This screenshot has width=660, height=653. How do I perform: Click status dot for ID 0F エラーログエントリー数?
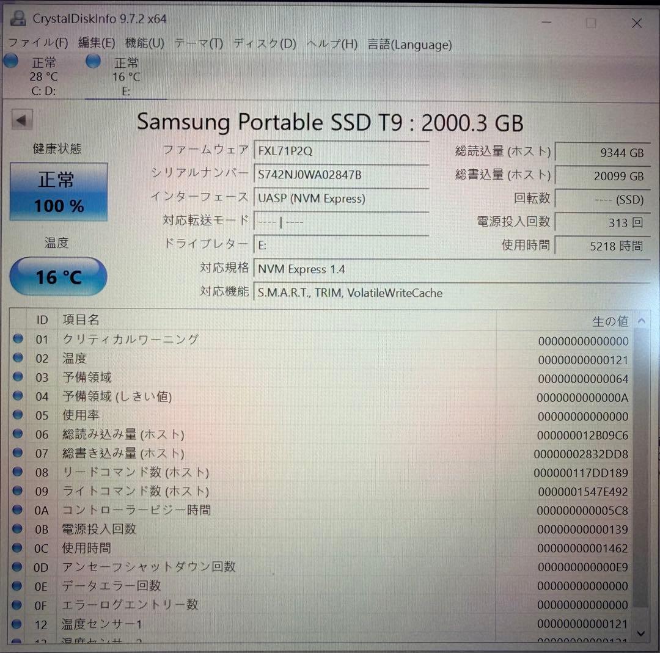[x=17, y=605]
